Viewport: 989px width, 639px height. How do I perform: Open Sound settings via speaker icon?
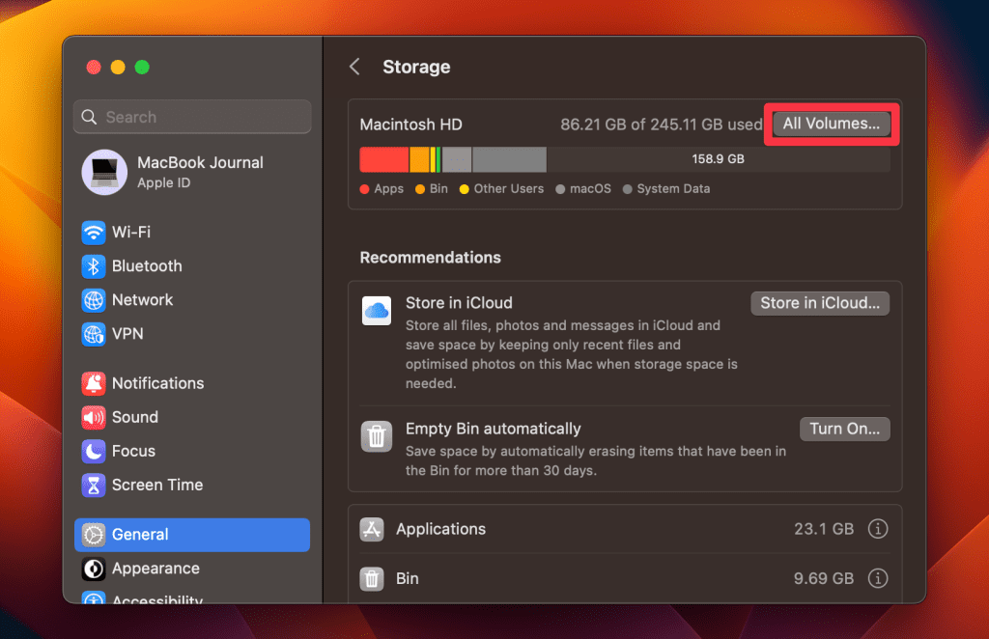click(94, 417)
